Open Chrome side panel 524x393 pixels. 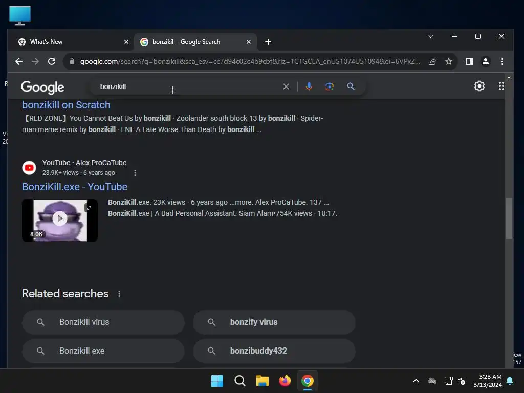(469, 61)
